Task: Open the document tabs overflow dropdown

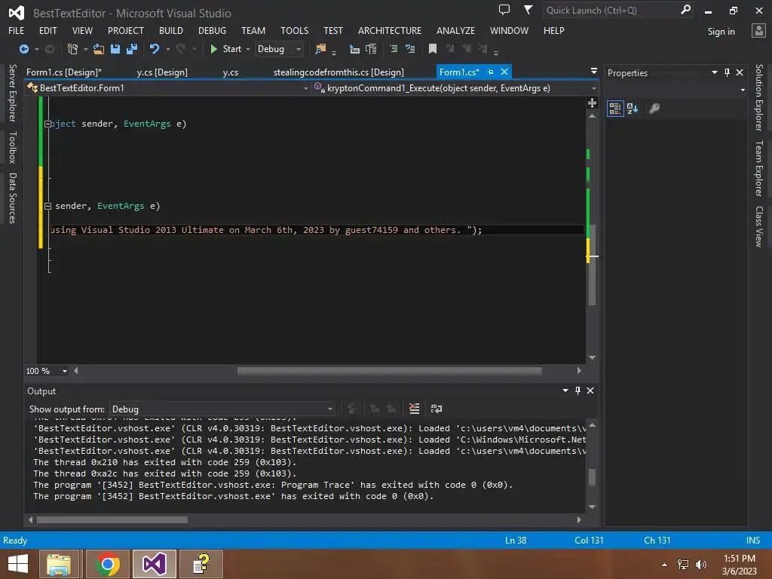Action: coord(594,72)
